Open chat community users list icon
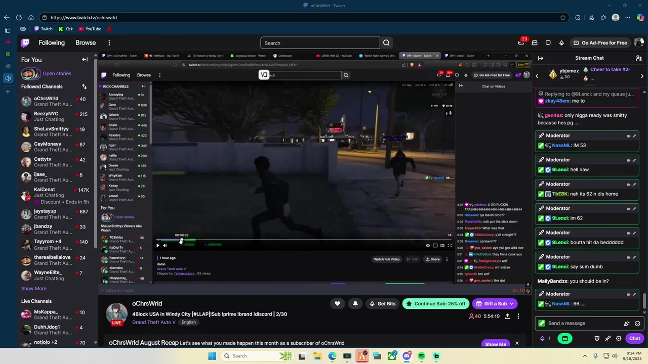Viewport: 648px width, 364px height. click(x=639, y=58)
